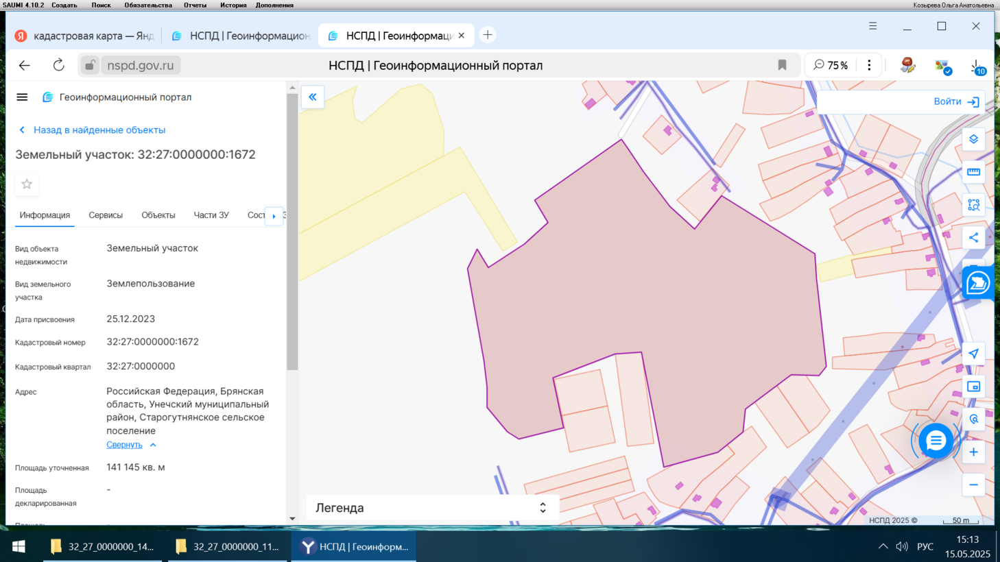
Task: Add the land plot to favorites with the star
Action: pos(27,184)
